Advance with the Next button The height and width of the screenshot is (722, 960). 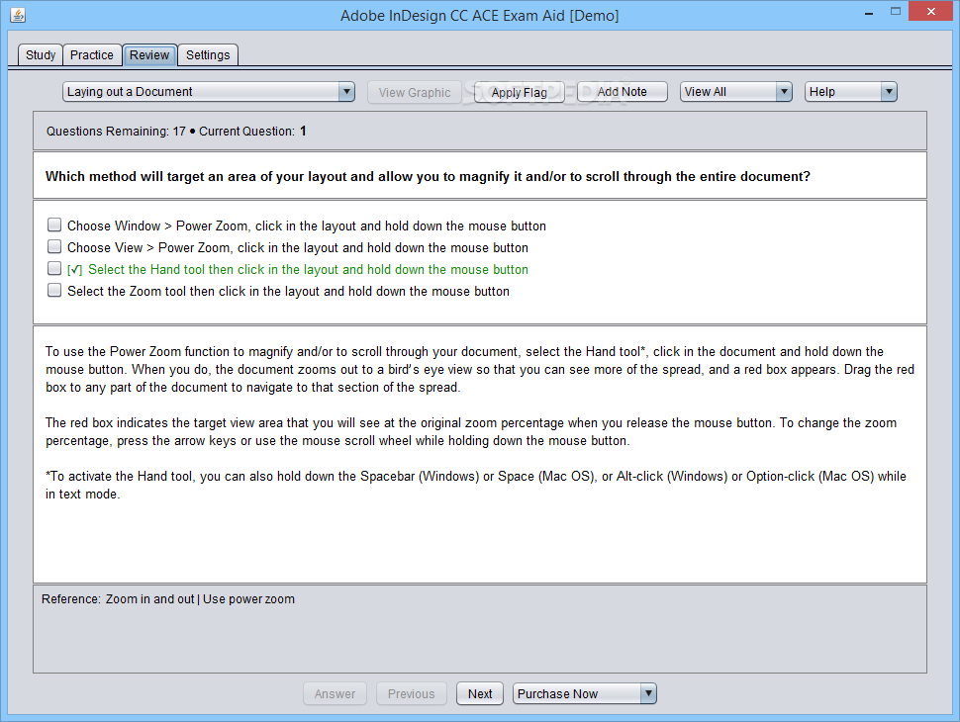point(480,694)
